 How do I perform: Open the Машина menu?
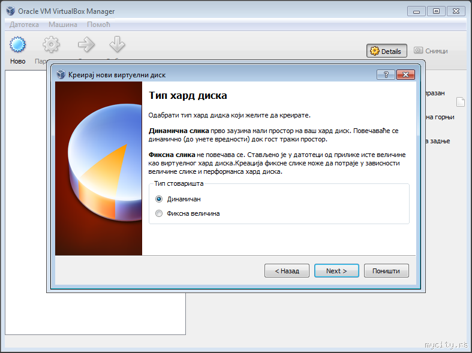pyautogui.click(x=63, y=25)
